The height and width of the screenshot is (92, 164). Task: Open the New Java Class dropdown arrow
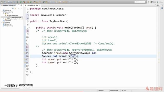click(x=32, y=2)
